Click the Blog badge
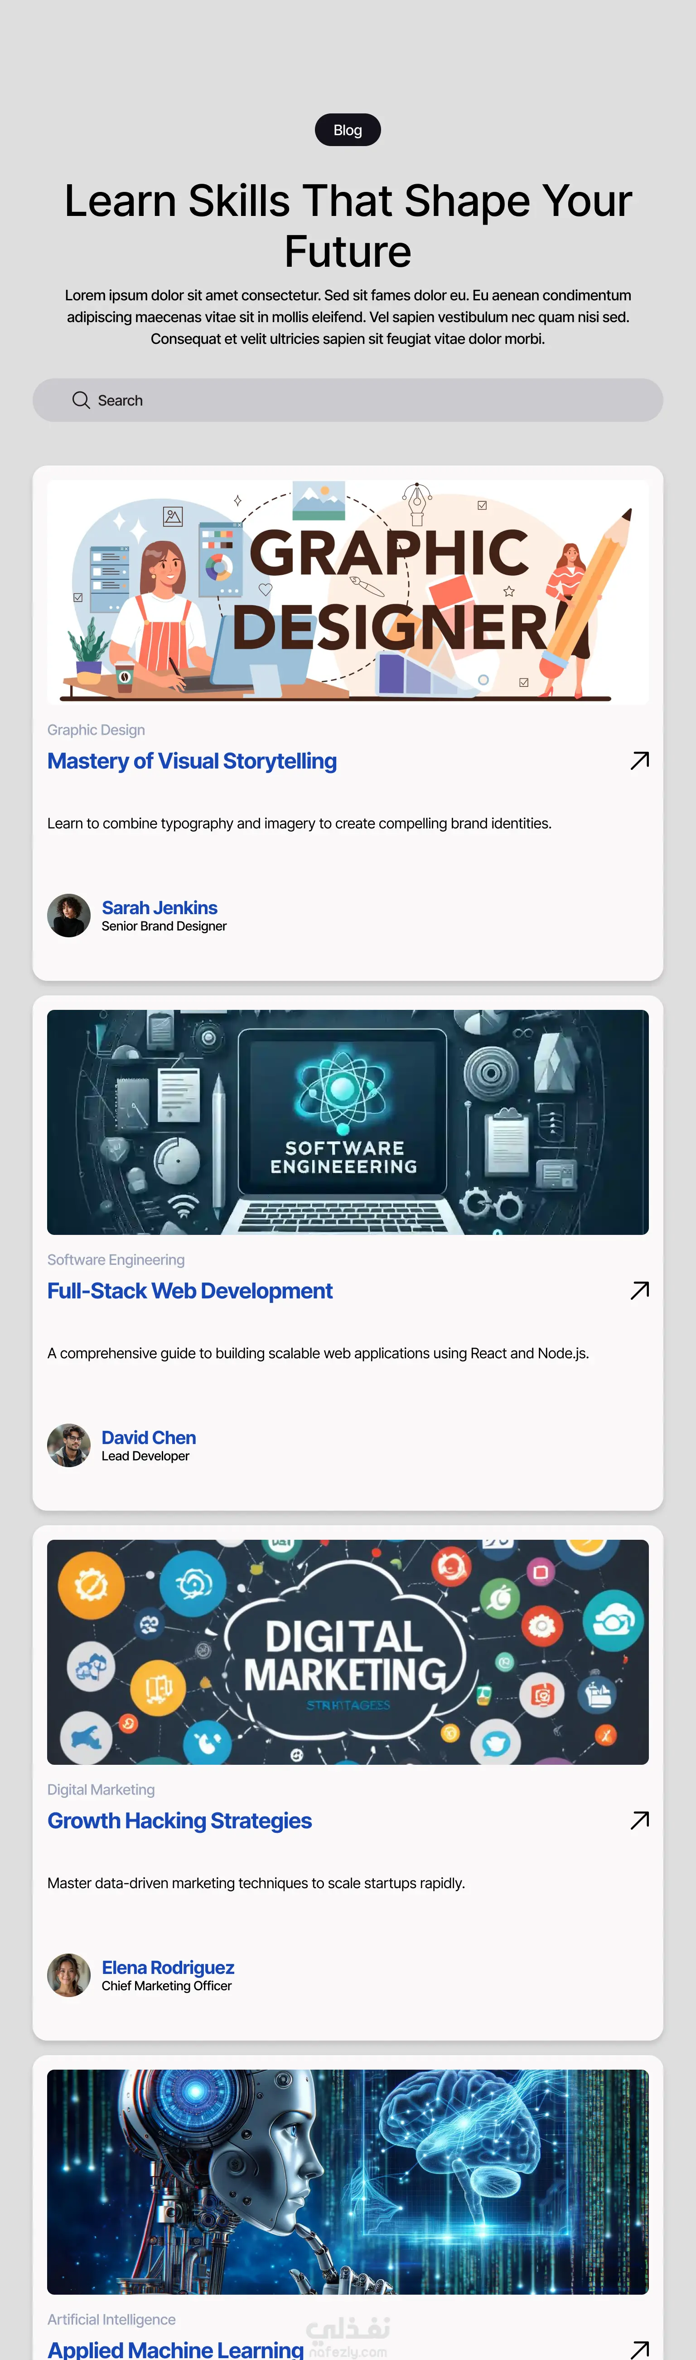Image resolution: width=696 pixels, height=2360 pixels. tap(348, 130)
